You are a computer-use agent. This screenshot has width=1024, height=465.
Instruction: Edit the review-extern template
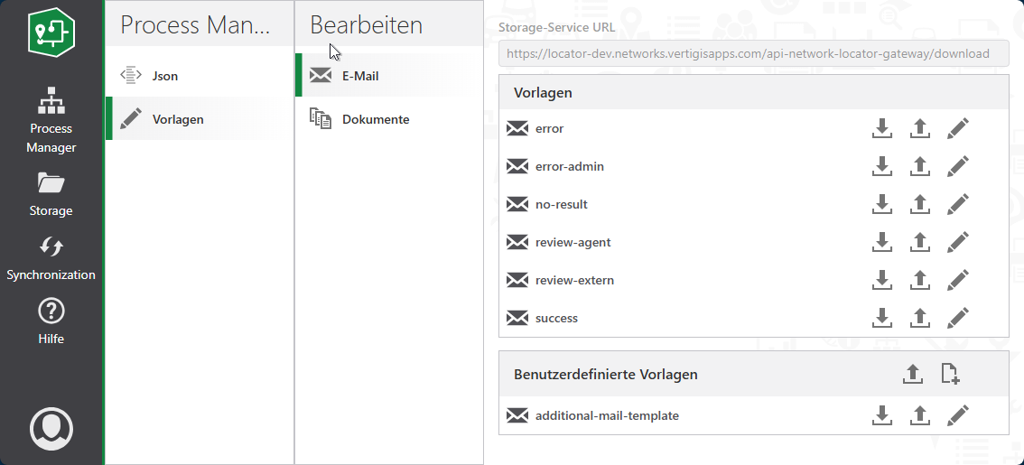point(957,280)
